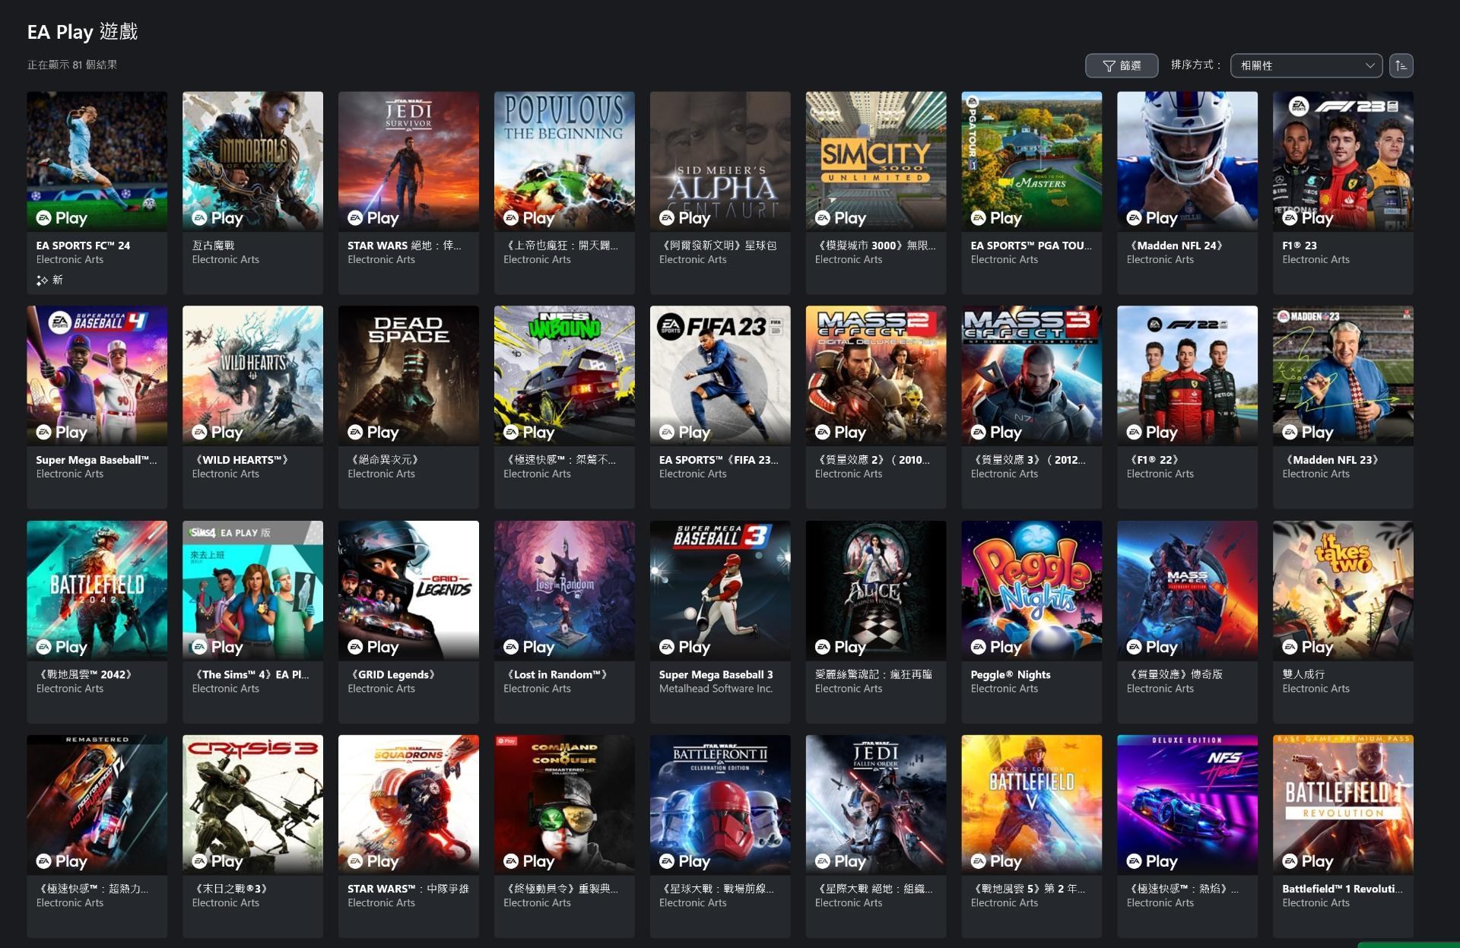Click the EA Play badge on Battlefield 2042
This screenshot has width=1460, height=948.
pos(62,647)
